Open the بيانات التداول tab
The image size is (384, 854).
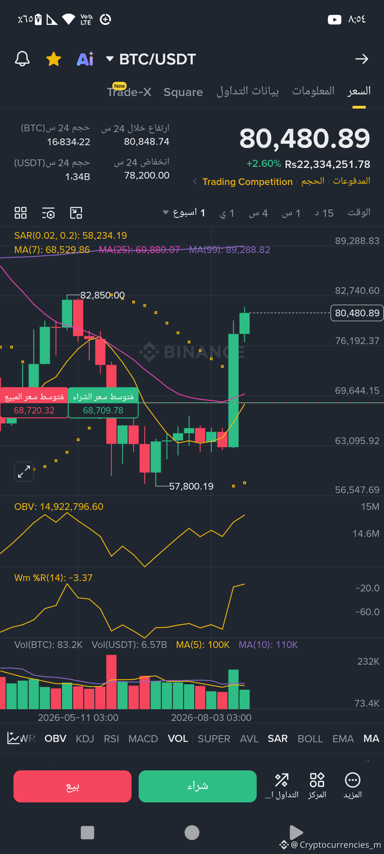click(x=247, y=91)
